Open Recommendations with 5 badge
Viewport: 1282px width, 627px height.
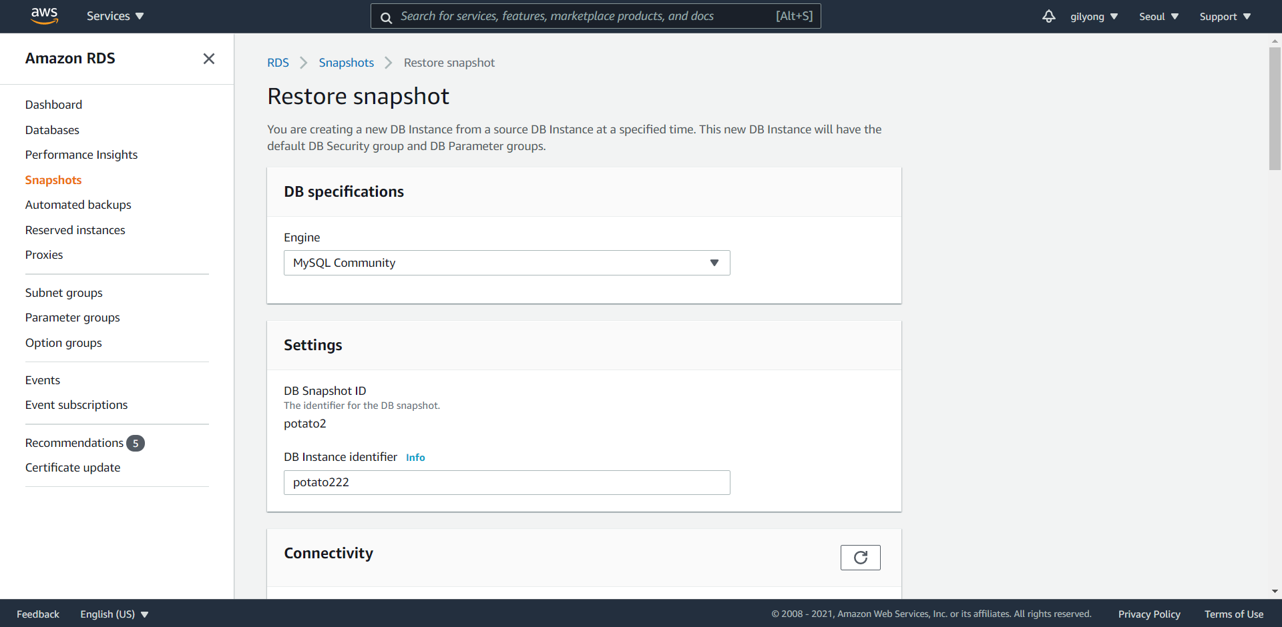[x=85, y=443]
